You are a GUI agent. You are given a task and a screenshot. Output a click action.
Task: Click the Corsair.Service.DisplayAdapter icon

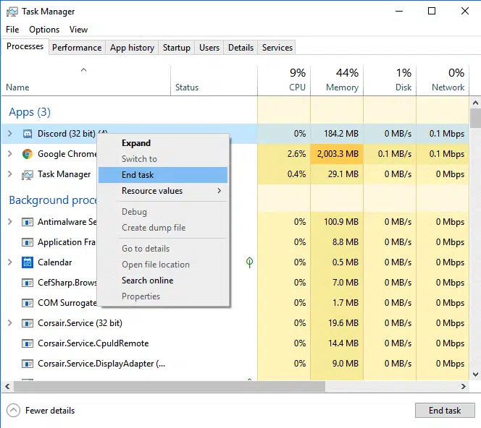click(x=28, y=364)
